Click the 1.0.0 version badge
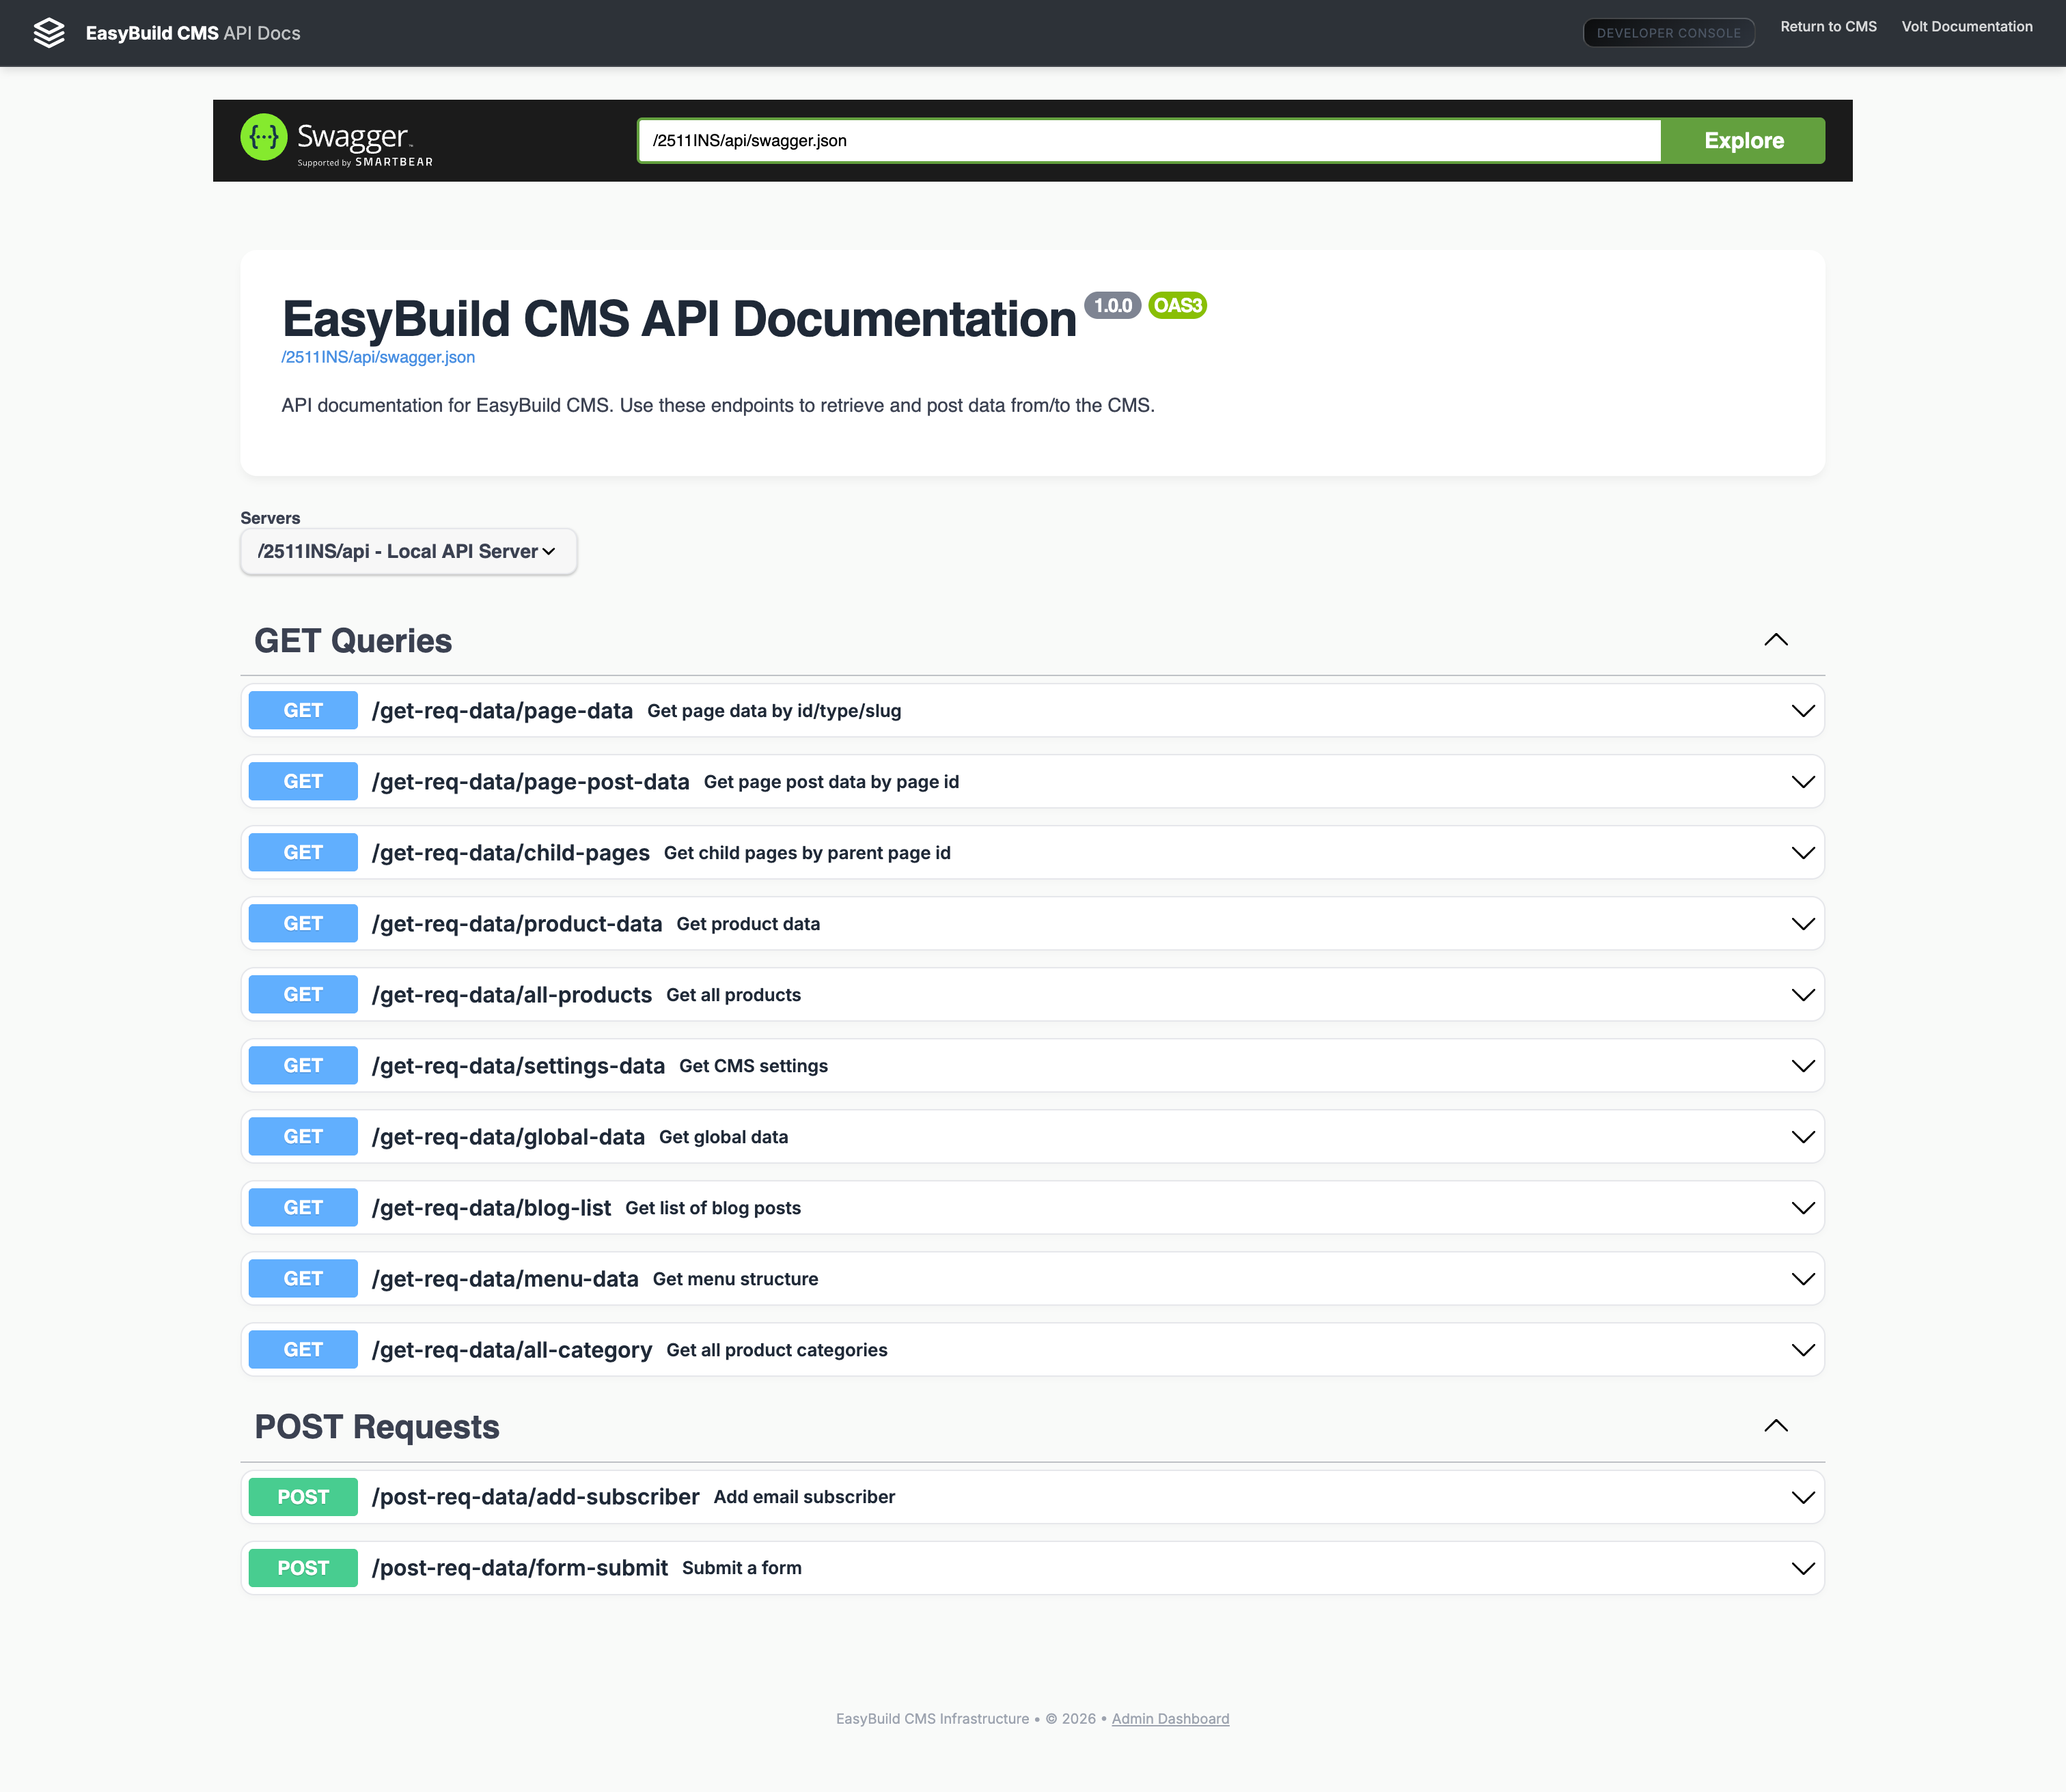This screenshot has width=2066, height=1792. pos(1112,306)
